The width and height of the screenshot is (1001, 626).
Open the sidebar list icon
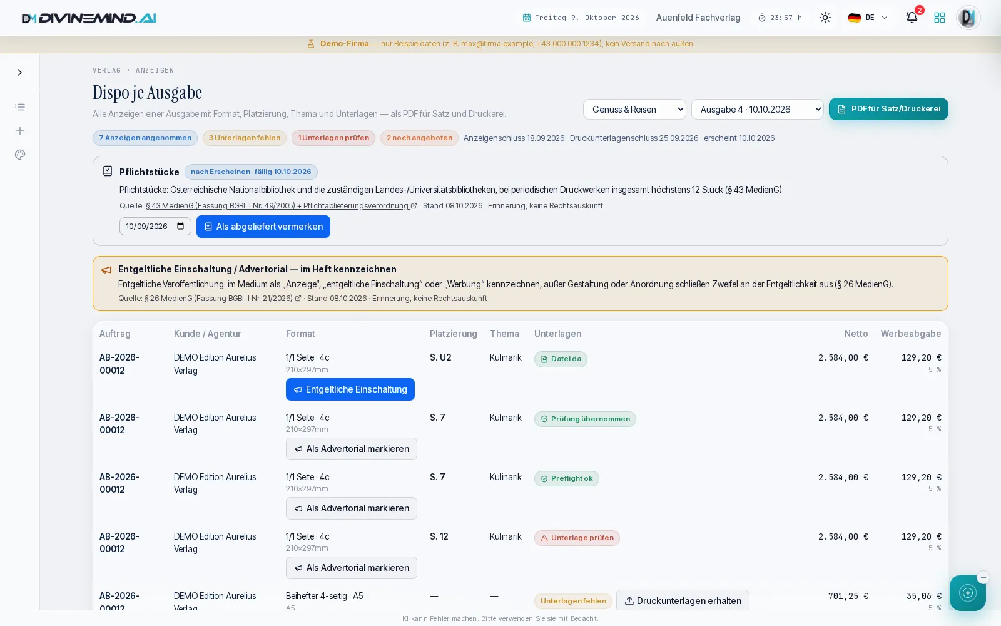coord(20,107)
